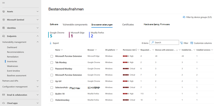Open the OS platform column dropdown
The height and width of the screenshot is (106, 219).
[117, 50]
